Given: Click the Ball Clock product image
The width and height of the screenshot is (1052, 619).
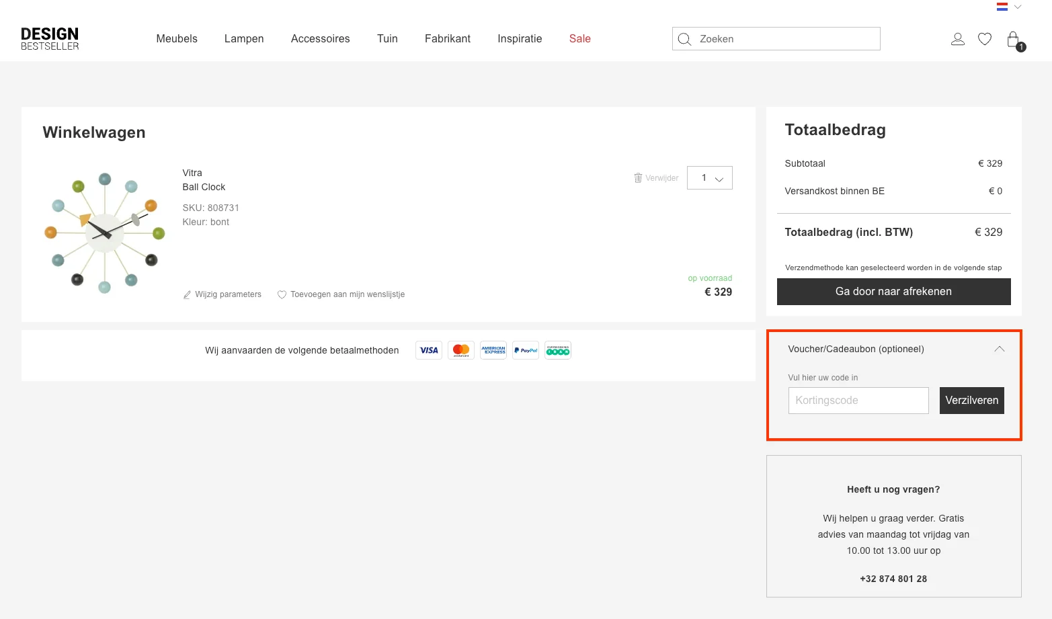Looking at the screenshot, I should [105, 233].
